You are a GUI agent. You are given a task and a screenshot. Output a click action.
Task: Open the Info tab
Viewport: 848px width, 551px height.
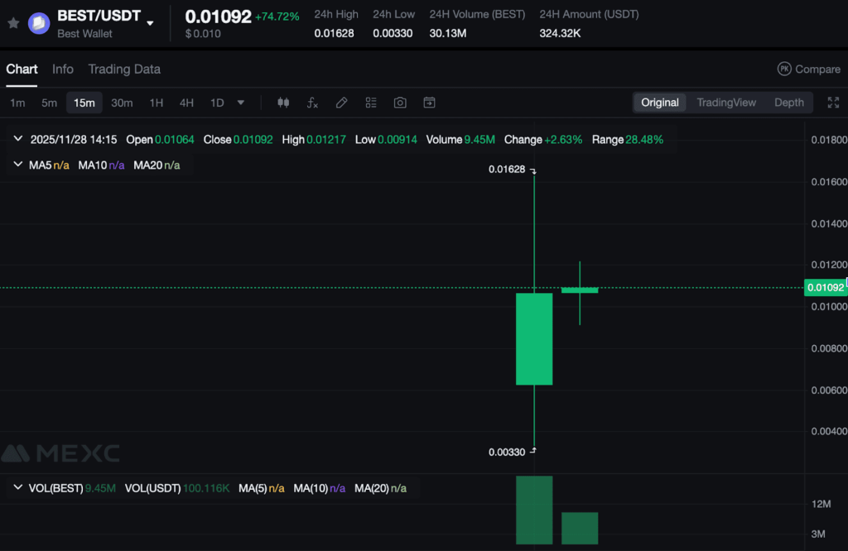tap(63, 69)
